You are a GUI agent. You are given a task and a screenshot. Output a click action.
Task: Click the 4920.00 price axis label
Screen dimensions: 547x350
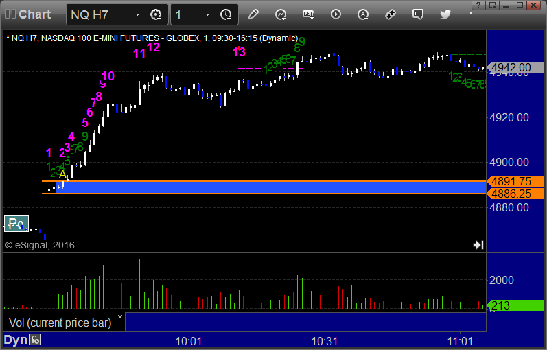click(x=509, y=117)
